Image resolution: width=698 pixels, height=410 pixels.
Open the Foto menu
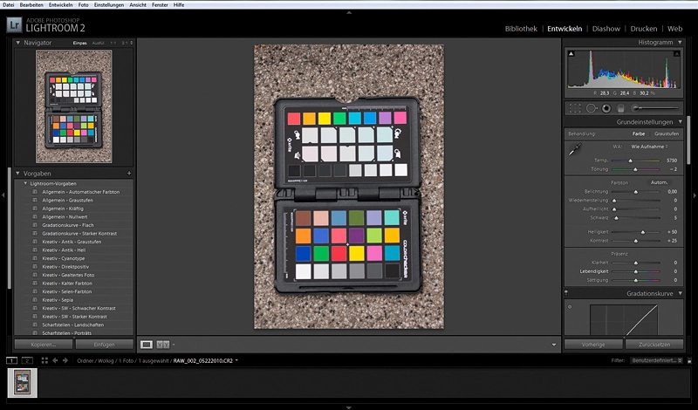point(83,5)
